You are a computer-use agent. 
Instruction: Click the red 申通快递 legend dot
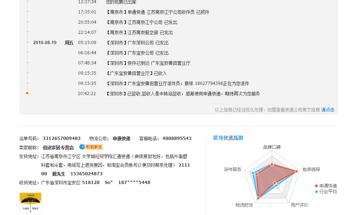[x=316, y=186]
